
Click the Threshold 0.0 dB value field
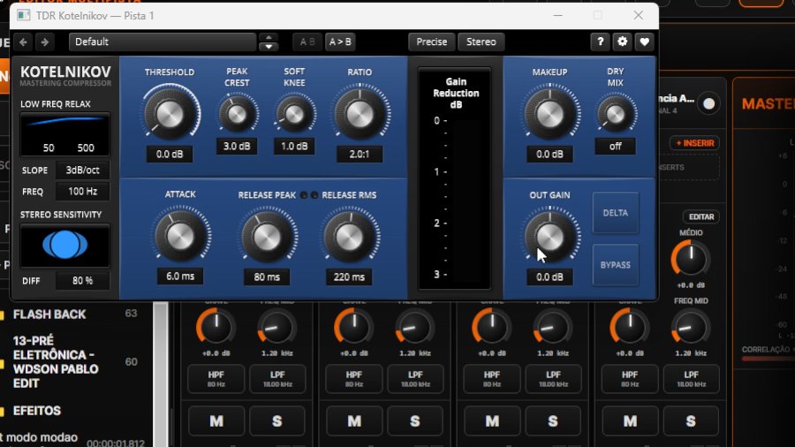[170, 154]
